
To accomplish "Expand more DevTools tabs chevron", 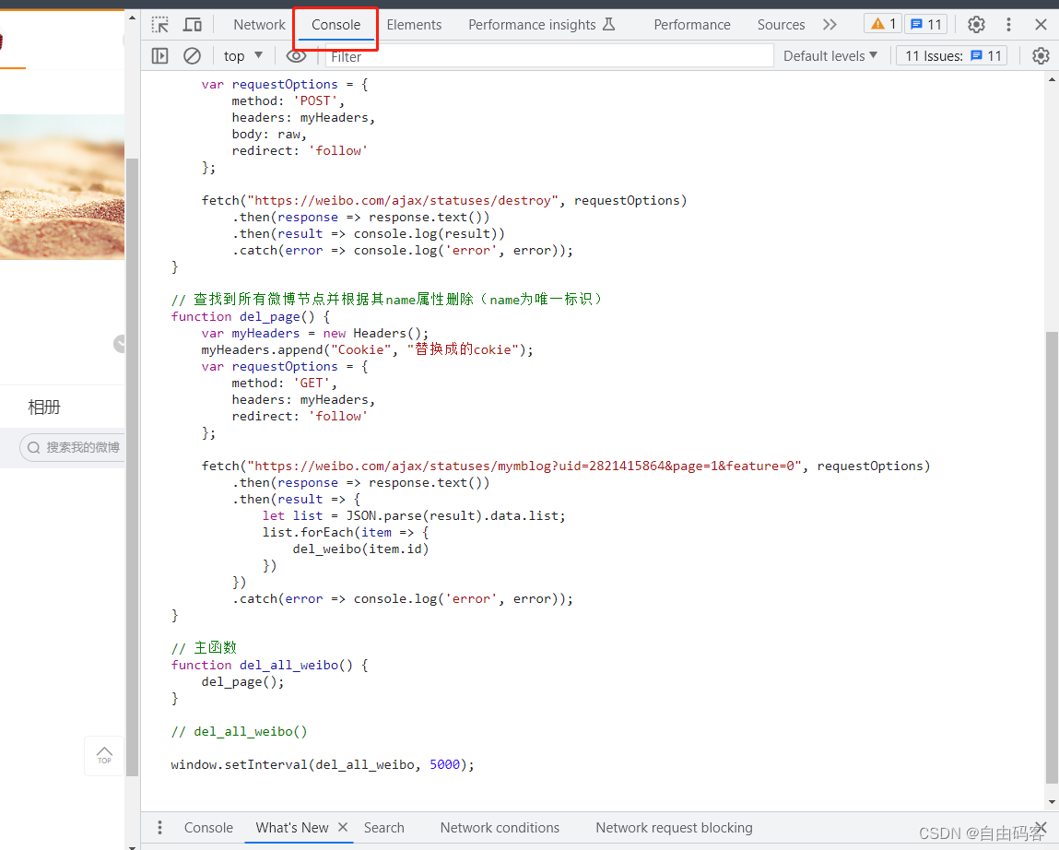I will click(830, 25).
